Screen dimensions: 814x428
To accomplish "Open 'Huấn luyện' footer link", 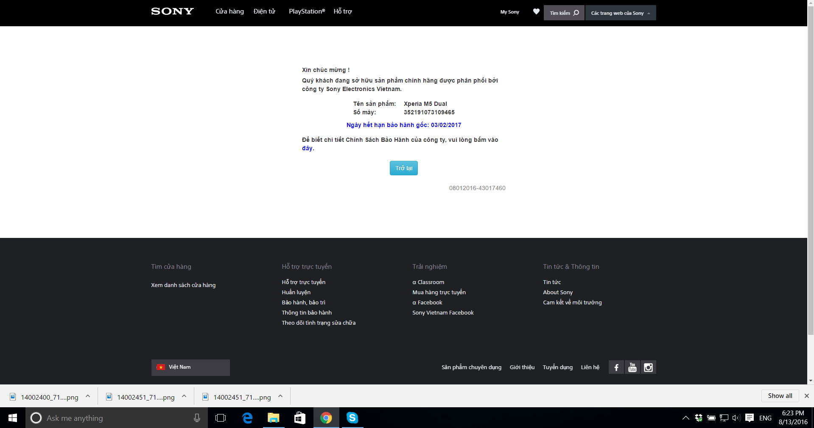I will point(296,292).
